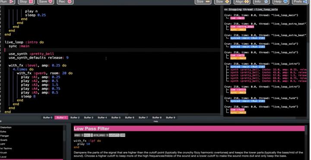This screenshot has height=160, width=311.
Task: Stop playback using the Stop button
Action: coord(26,2)
